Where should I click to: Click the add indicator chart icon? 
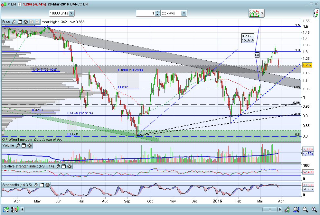(x=254, y=13)
